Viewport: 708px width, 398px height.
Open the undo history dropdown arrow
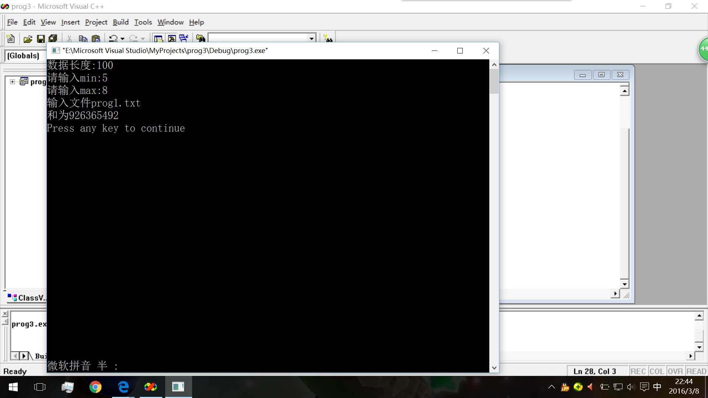coord(122,39)
